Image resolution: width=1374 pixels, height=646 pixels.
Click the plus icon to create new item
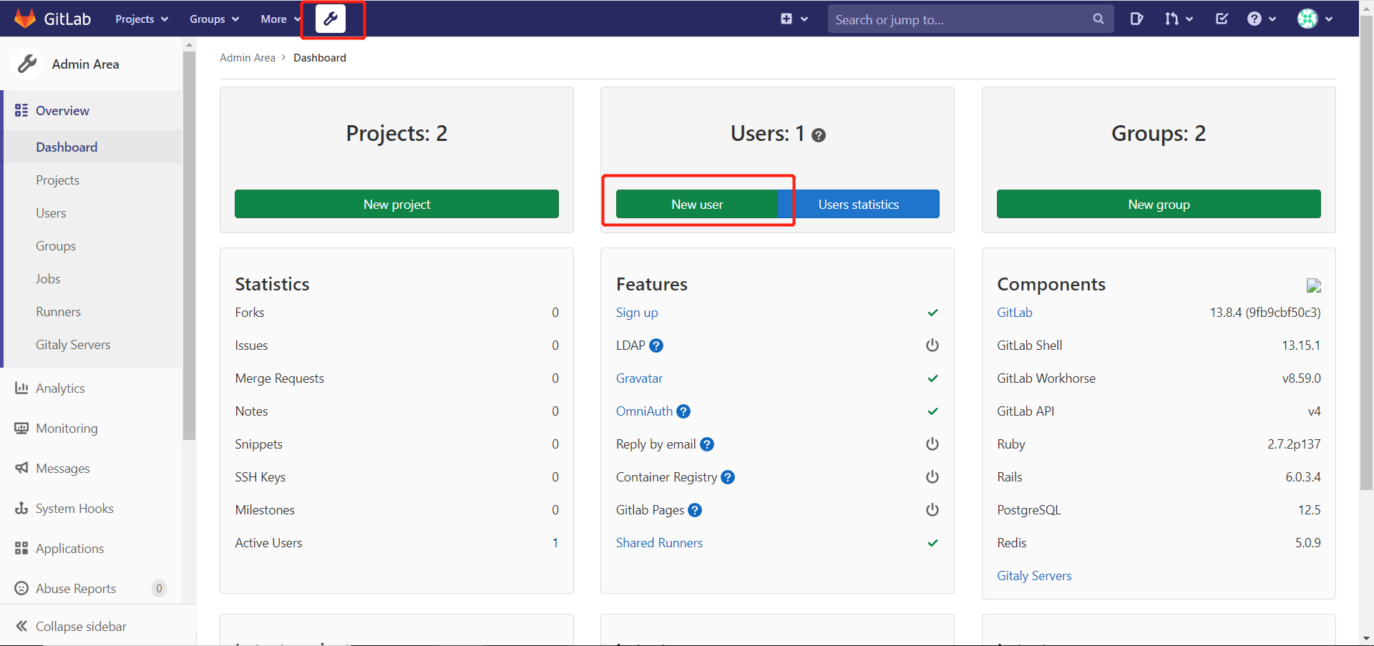coord(786,19)
